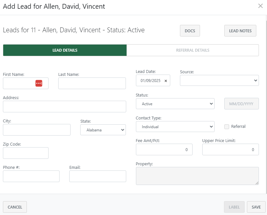This screenshot has height=215, width=267.
Task: Close the Add Lead dialog
Action: tap(261, 6)
